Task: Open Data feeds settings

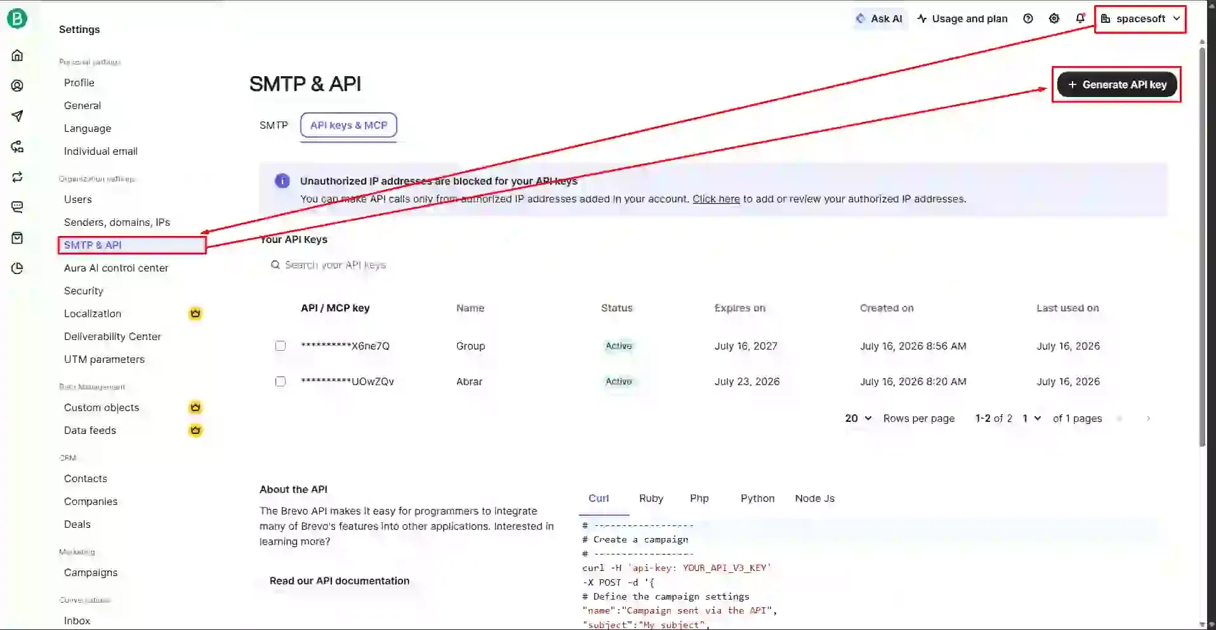Action: point(90,430)
